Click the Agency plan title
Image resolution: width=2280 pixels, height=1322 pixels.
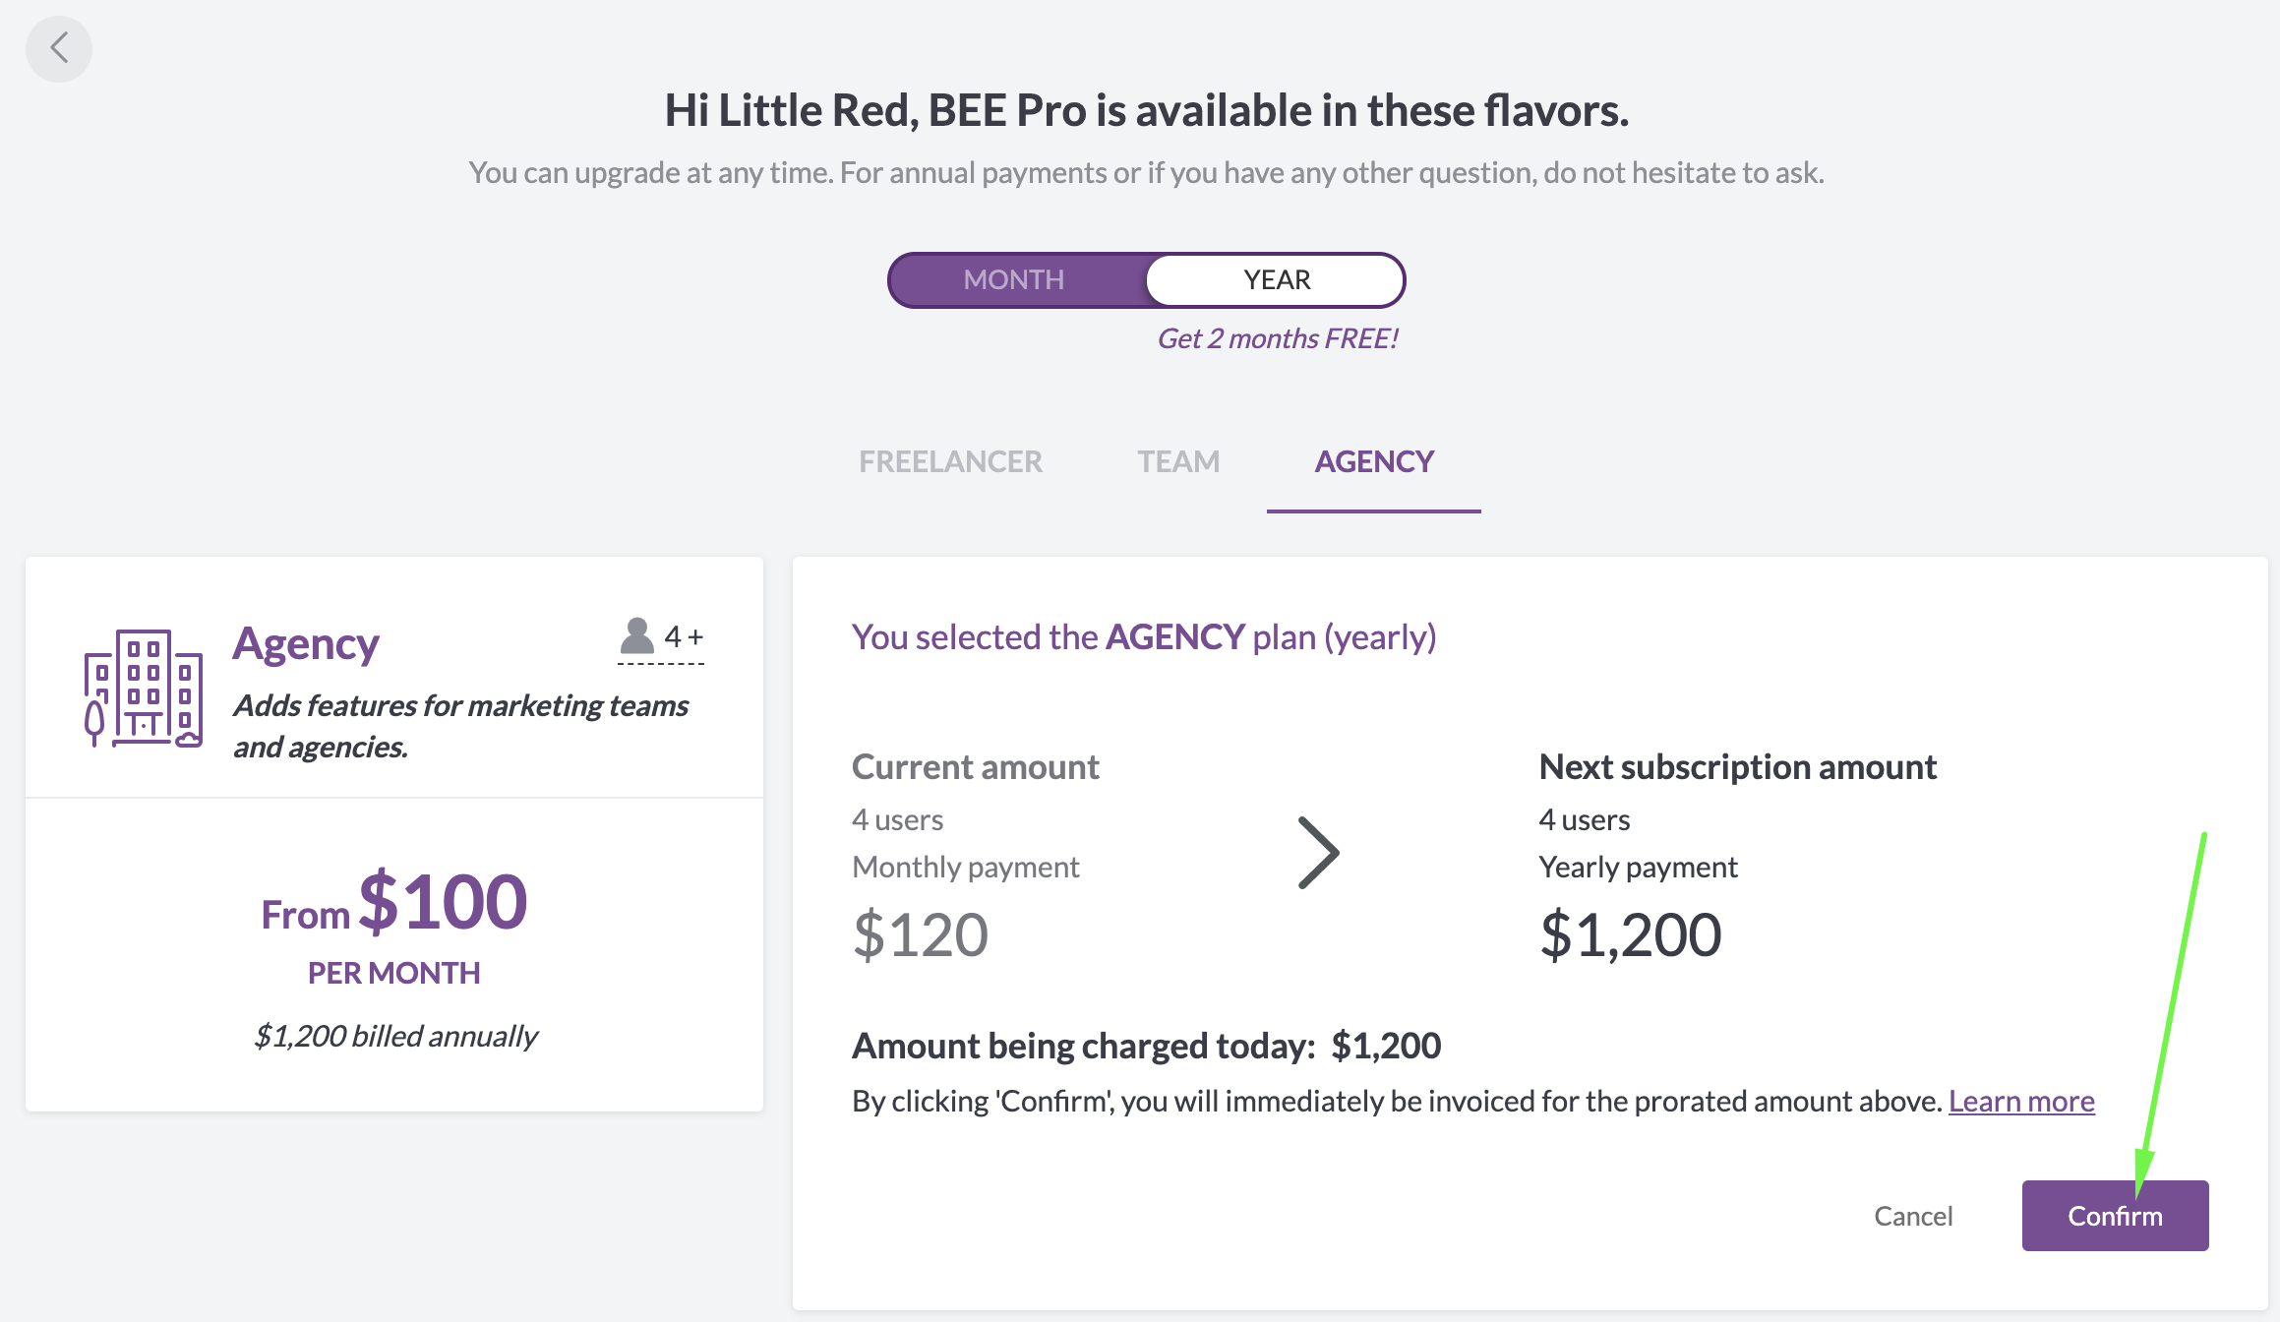coord(306,644)
